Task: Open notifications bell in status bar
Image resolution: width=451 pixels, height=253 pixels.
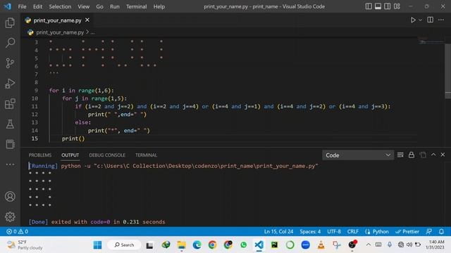Action: coord(442,231)
